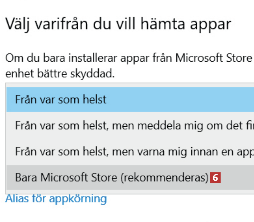Click the red number 6 badge

click(215, 177)
